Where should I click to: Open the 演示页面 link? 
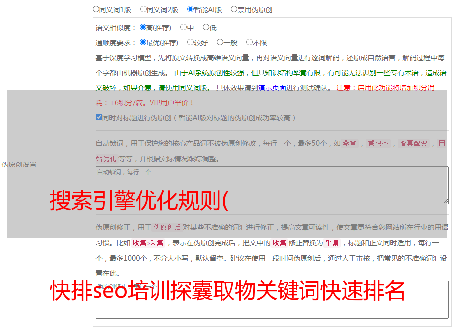point(272,88)
